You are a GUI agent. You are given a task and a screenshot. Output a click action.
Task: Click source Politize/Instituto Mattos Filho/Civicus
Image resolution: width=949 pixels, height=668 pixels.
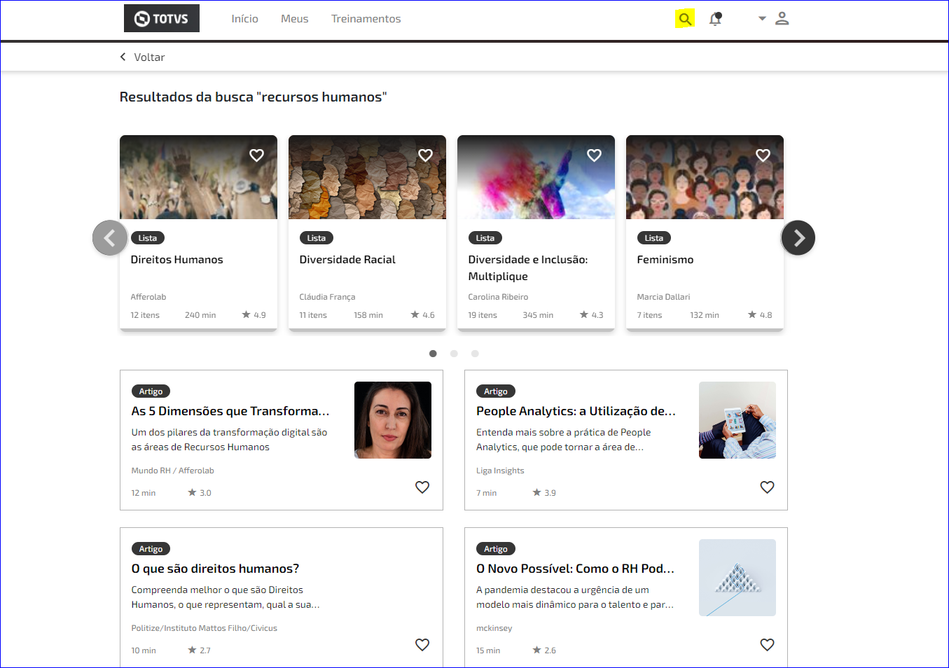tap(204, 628)
